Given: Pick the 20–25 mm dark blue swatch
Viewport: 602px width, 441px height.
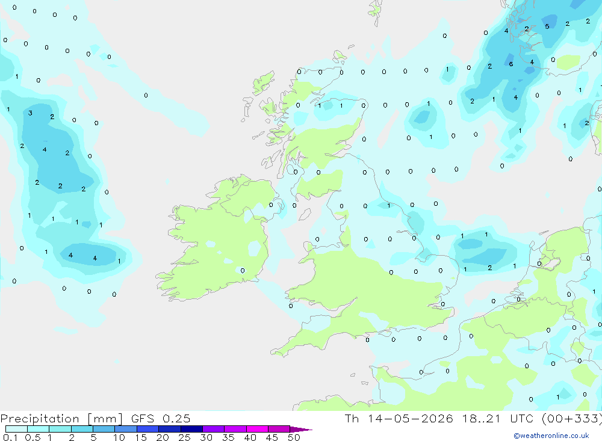Looking at the screenshot, I should pos(169,429).
